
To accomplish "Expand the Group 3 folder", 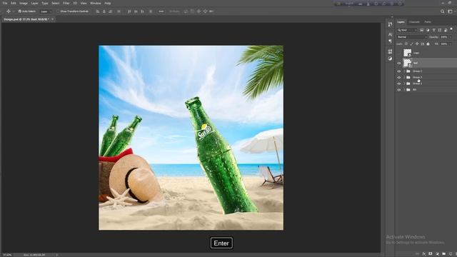I will pyautogui.click(x=405, y=77).
